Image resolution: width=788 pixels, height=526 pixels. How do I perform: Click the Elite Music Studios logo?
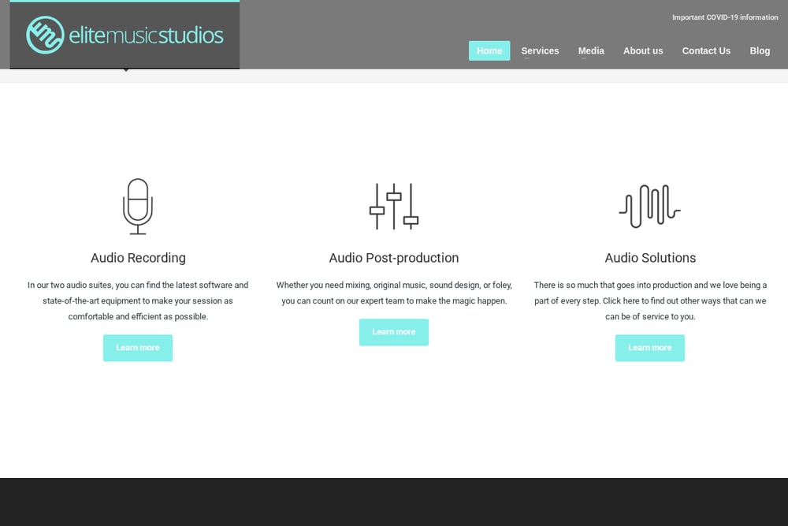coord(125,35)
